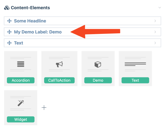This screenshot has width=165, height=130.
Task: Click the Text paragraph lines icon
Action: click(135, 64)
